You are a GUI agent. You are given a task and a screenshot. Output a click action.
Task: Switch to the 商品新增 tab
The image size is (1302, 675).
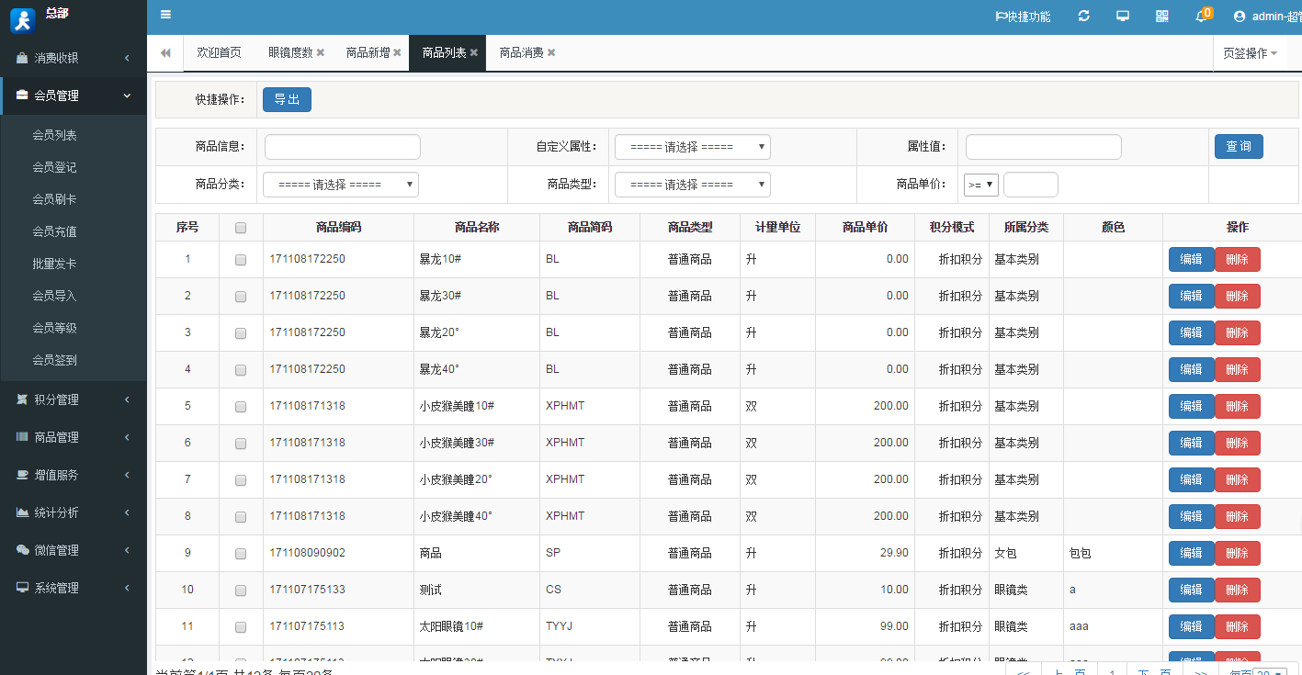pos(368,53)
